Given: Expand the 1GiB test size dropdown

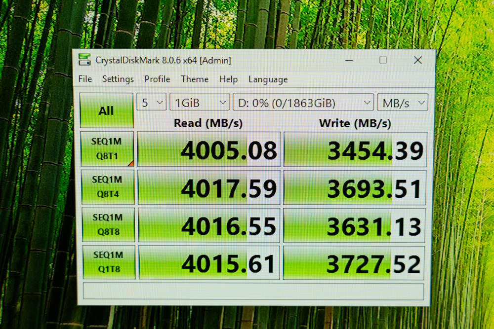Looking at the screenshot, I should (x=200, y=103).
